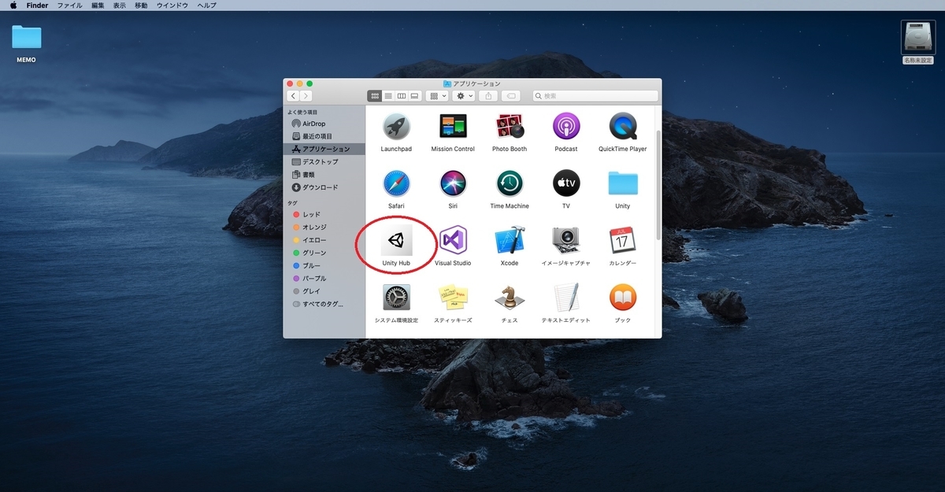Select the グレイ tag
Screen dimensions: 945x492
click(x=324, y=291)
